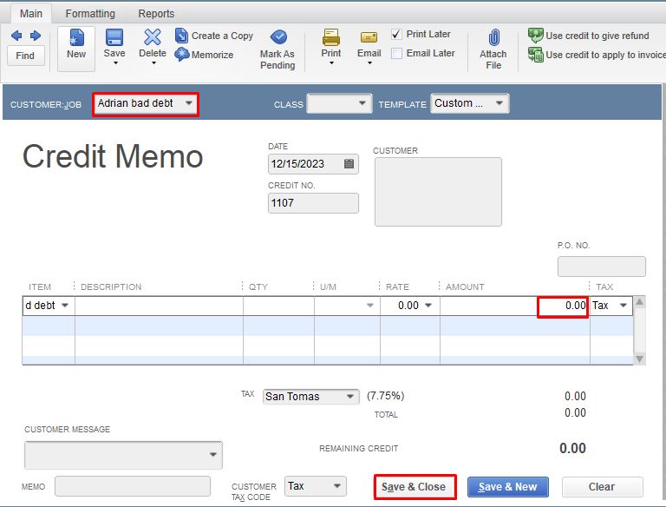The width and height of the screenshot is (666, 507).
Task: Click the Save & Close button
Action: 414,486
